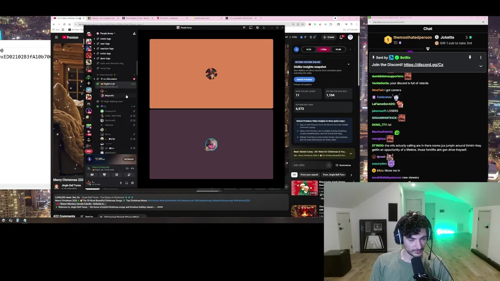This screenshot has width=500, height=281.
Task: Turn on Discord camera
Action: click(92, 175)
